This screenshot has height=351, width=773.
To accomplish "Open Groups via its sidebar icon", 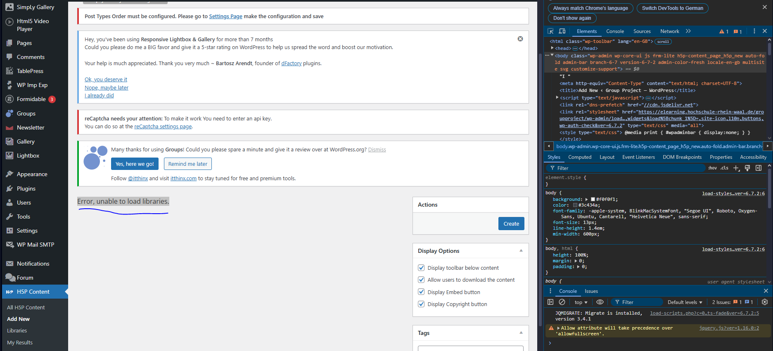I will tap(9, 113).
